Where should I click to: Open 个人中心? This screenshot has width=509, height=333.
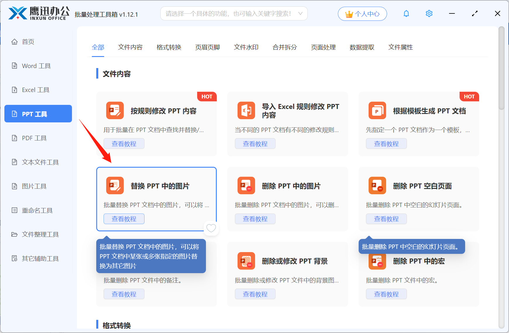[362, 13]
